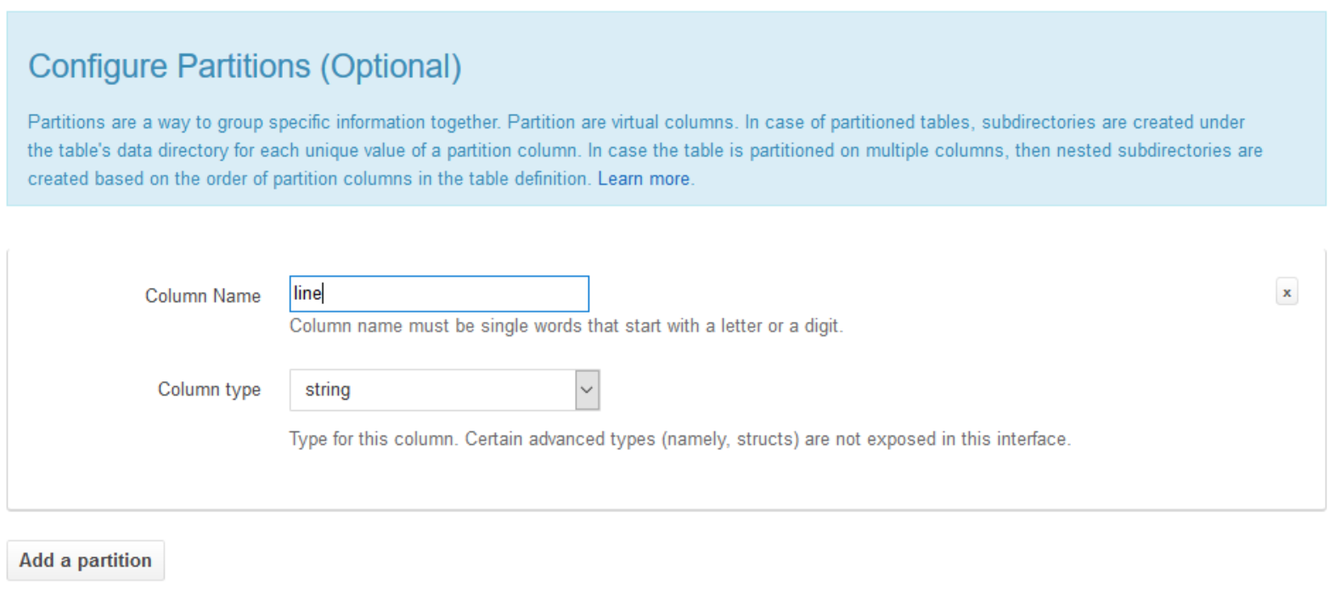Click the 'Type for this column' help text

click(x=374, y=439)
